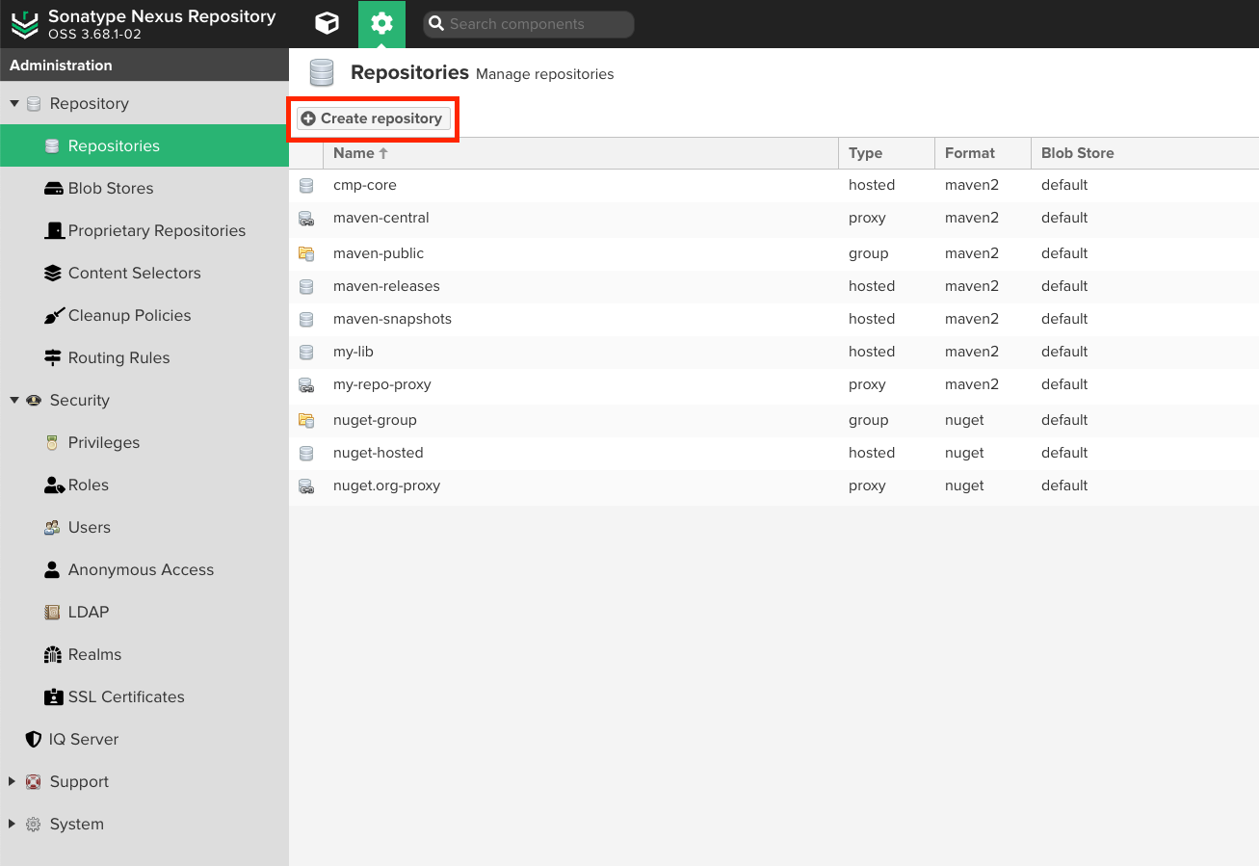
Task: Open the my-lib repository row
Action: pyautogui.click(x=774, y=352)
